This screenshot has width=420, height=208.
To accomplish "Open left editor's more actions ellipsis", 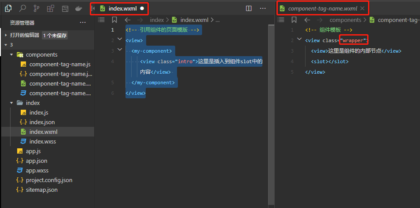I will pos(263,8).
